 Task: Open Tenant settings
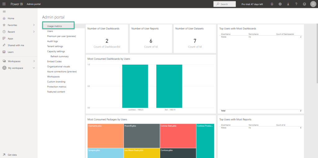point(55,46)
